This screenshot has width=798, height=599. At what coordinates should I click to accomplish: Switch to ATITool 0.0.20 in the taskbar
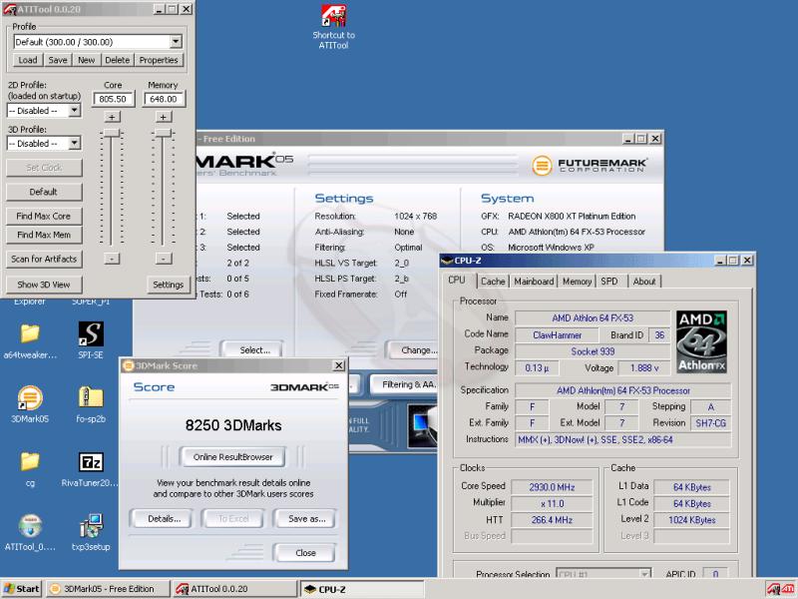pyautogui.click(x=235, y=589)
